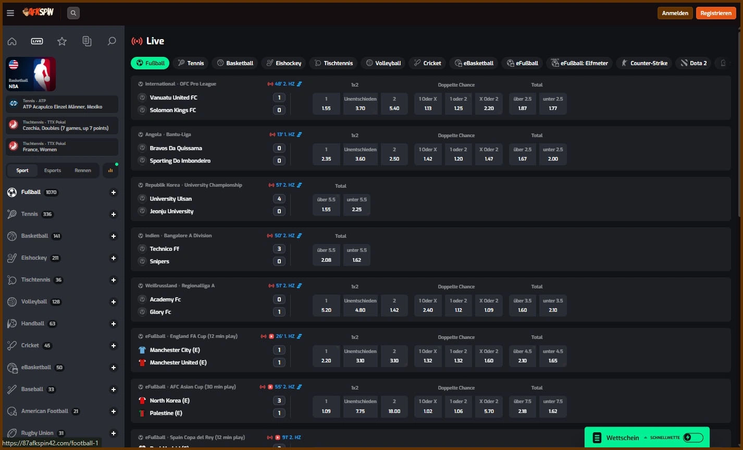Open statistics bar-chart icon next to Rennen

point(110,171)
